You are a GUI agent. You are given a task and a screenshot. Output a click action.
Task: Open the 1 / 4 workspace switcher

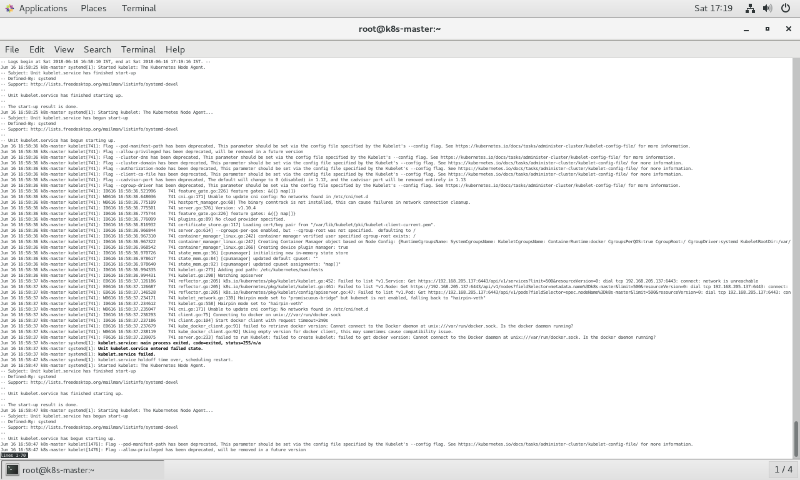(783, 469)
